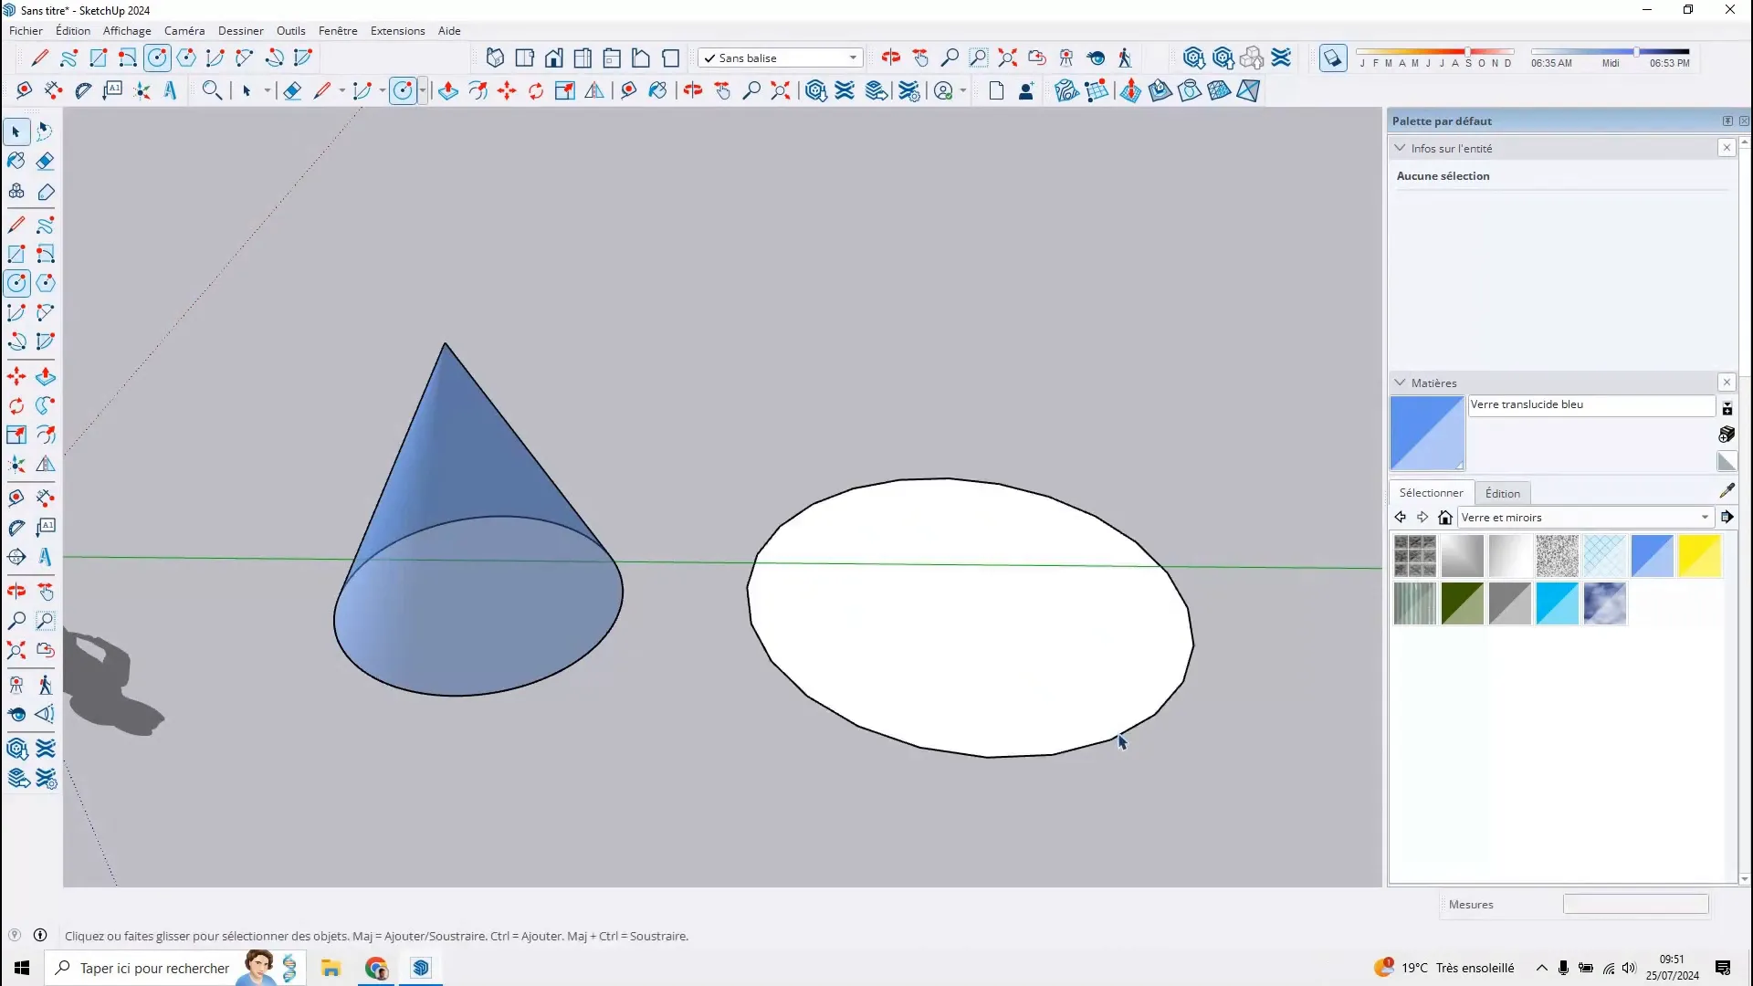
Task: Click the Sélectionner button in Matières
Action: (x=1432, y=491)
